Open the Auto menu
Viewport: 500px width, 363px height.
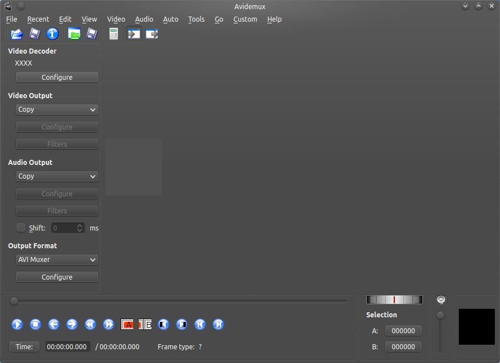(171, 19)
